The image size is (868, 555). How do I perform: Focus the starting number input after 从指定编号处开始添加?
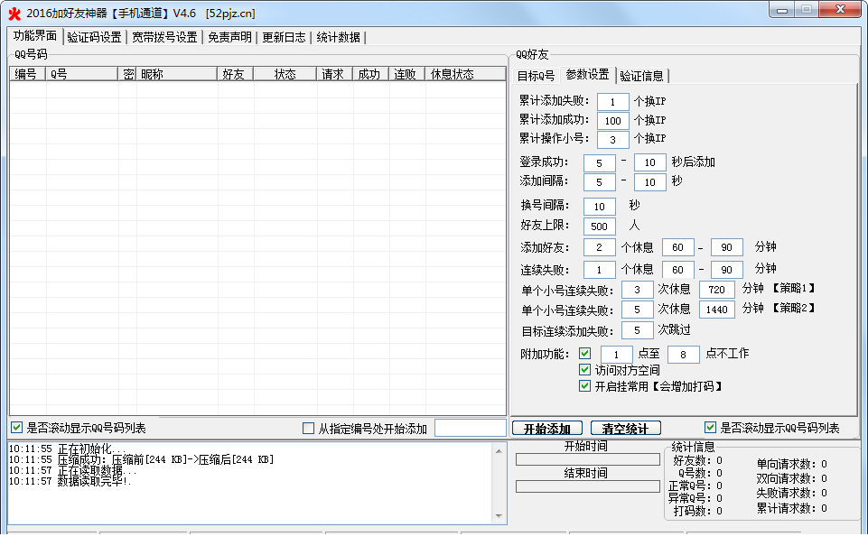point(471,429)
